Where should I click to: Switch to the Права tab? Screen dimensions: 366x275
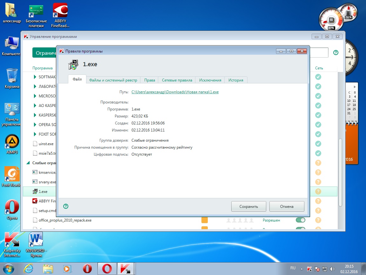(149, 80)
